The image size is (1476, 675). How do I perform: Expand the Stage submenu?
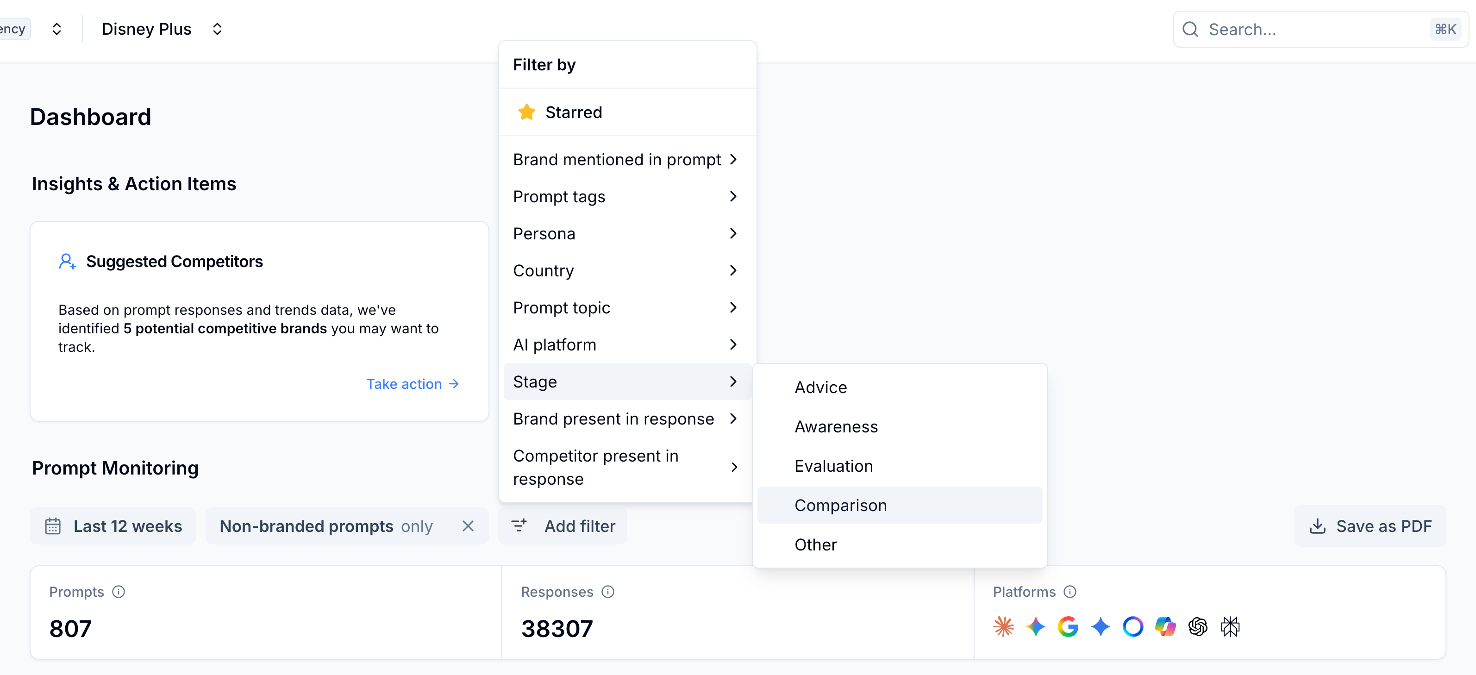tap(627, 381)
